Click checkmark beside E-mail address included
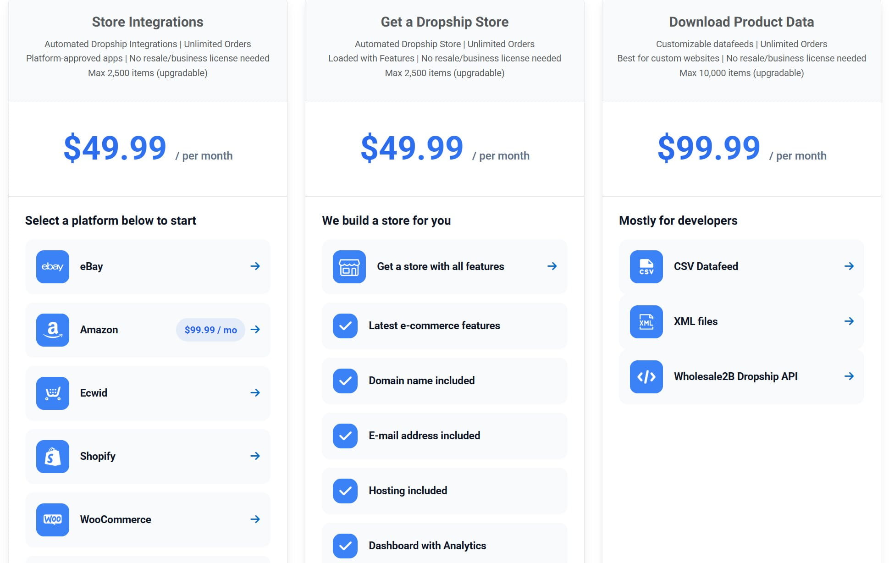 [x=345, y=436]
